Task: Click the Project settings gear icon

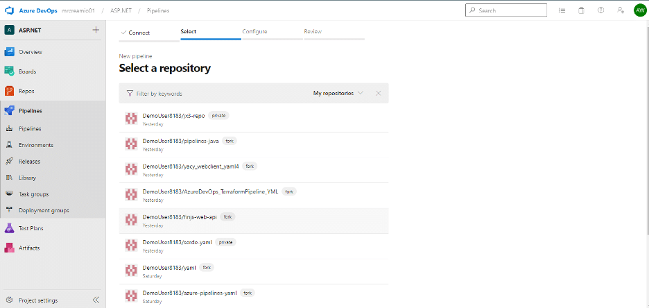Action: pos(9,300)
